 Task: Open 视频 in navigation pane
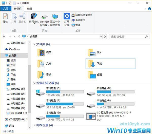click(x=11, y=60)
